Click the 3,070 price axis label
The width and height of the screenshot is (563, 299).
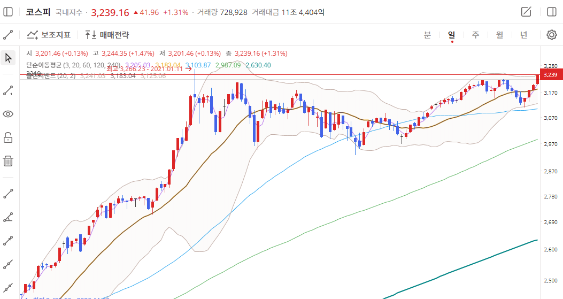pyautogui.click(x=550, y=118)
